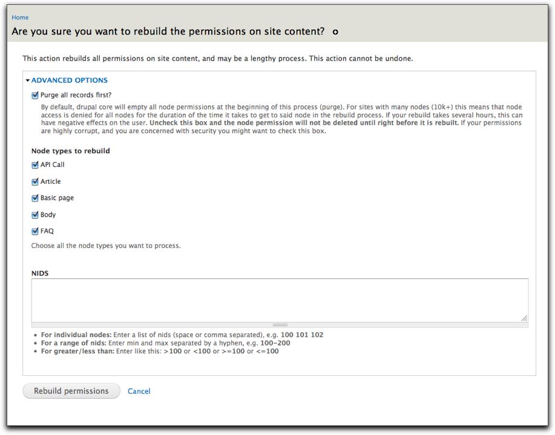Uncheck the FAQ node type
Screen dimensions: 555x435
(34, 232)
